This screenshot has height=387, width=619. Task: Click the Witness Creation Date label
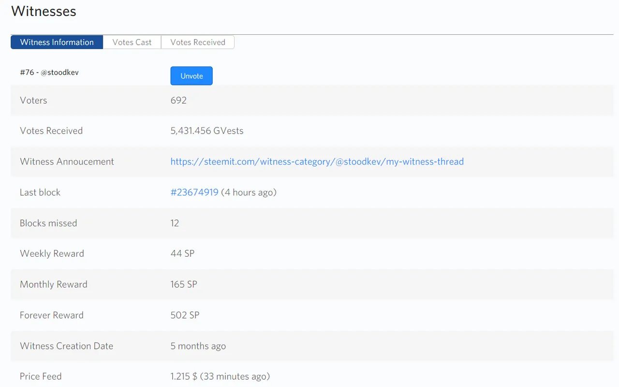tap(66, 346)
